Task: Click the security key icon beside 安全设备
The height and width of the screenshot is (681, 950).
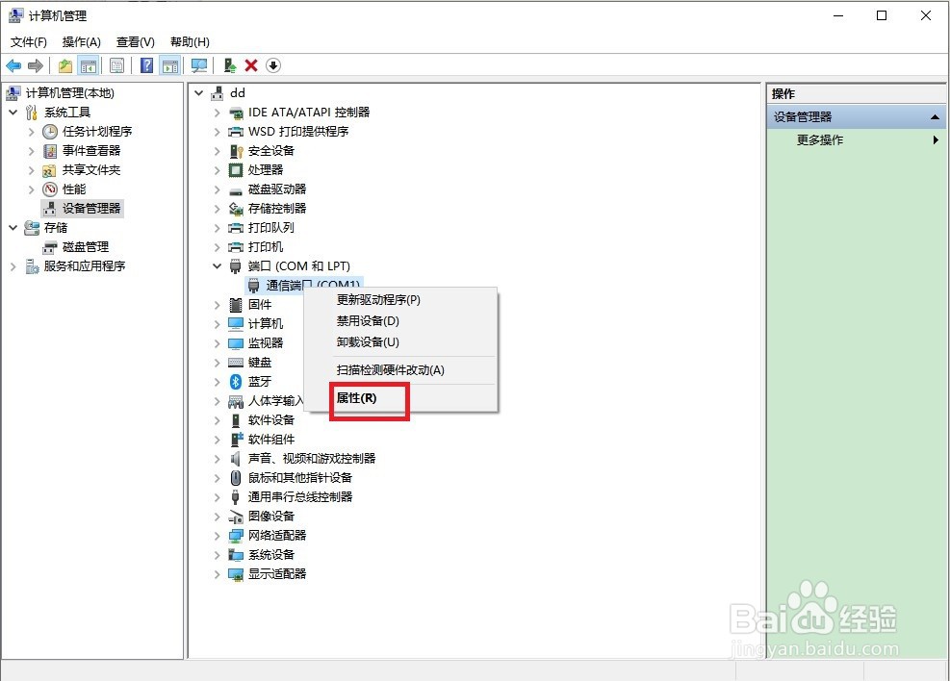Action: click(x=236, y=151)
